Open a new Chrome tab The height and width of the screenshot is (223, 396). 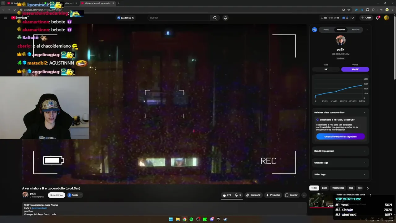coord(119,3)
